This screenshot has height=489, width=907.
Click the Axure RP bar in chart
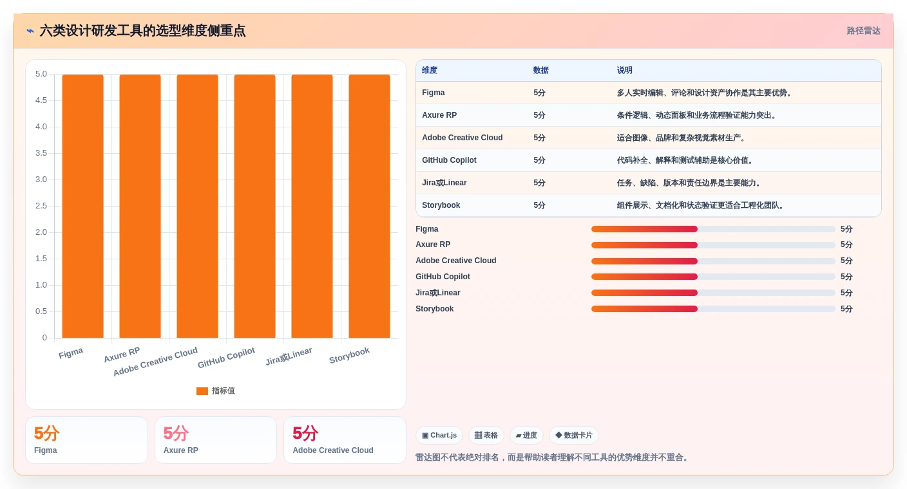click(x=140, y=206)
